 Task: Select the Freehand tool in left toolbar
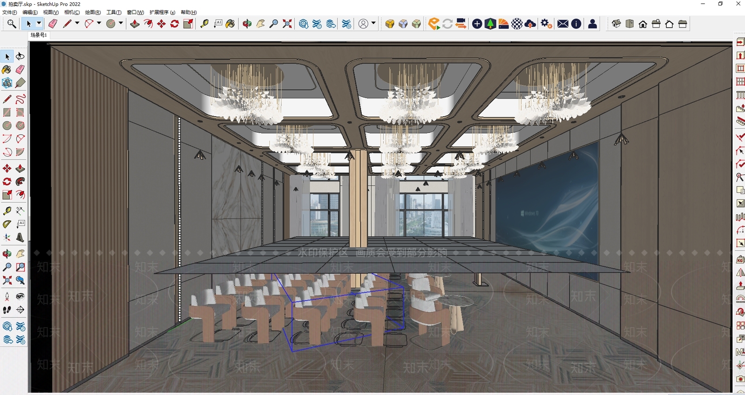coord(20,99)
